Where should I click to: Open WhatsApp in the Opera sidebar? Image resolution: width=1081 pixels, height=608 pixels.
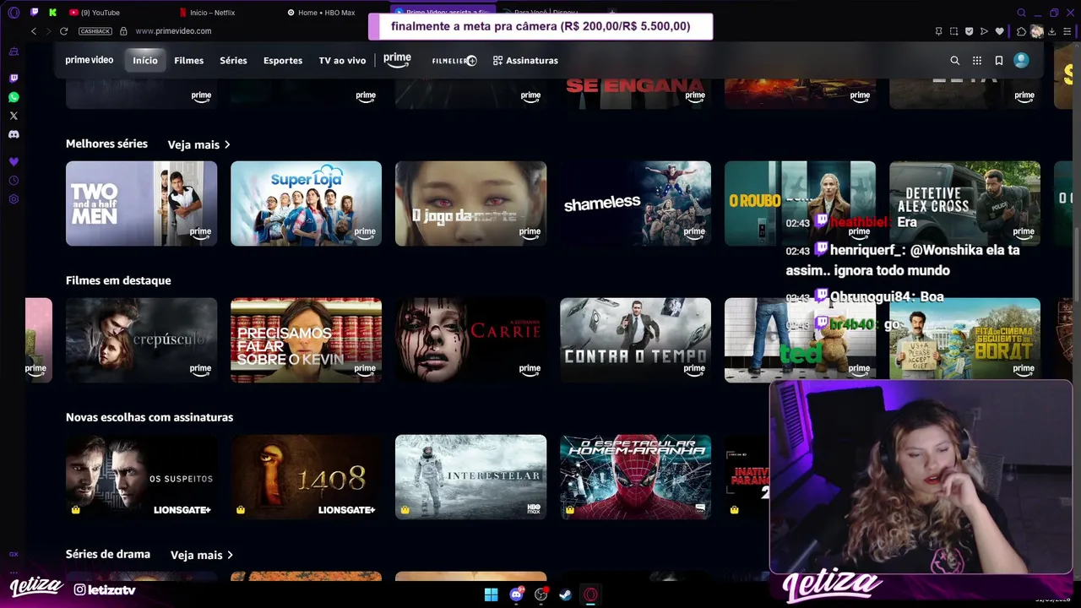(x=14, y=97)
